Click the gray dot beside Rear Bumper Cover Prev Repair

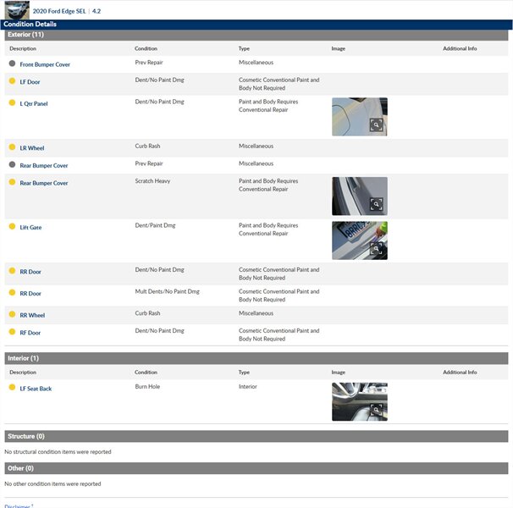pyautogui.click(x=12, y=164)
